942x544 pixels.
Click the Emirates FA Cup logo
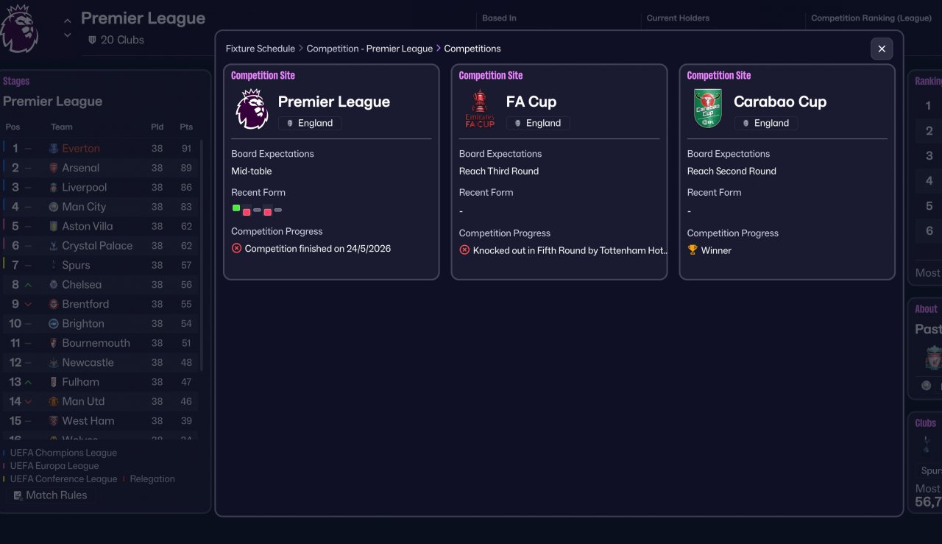[x=480, y=110]
